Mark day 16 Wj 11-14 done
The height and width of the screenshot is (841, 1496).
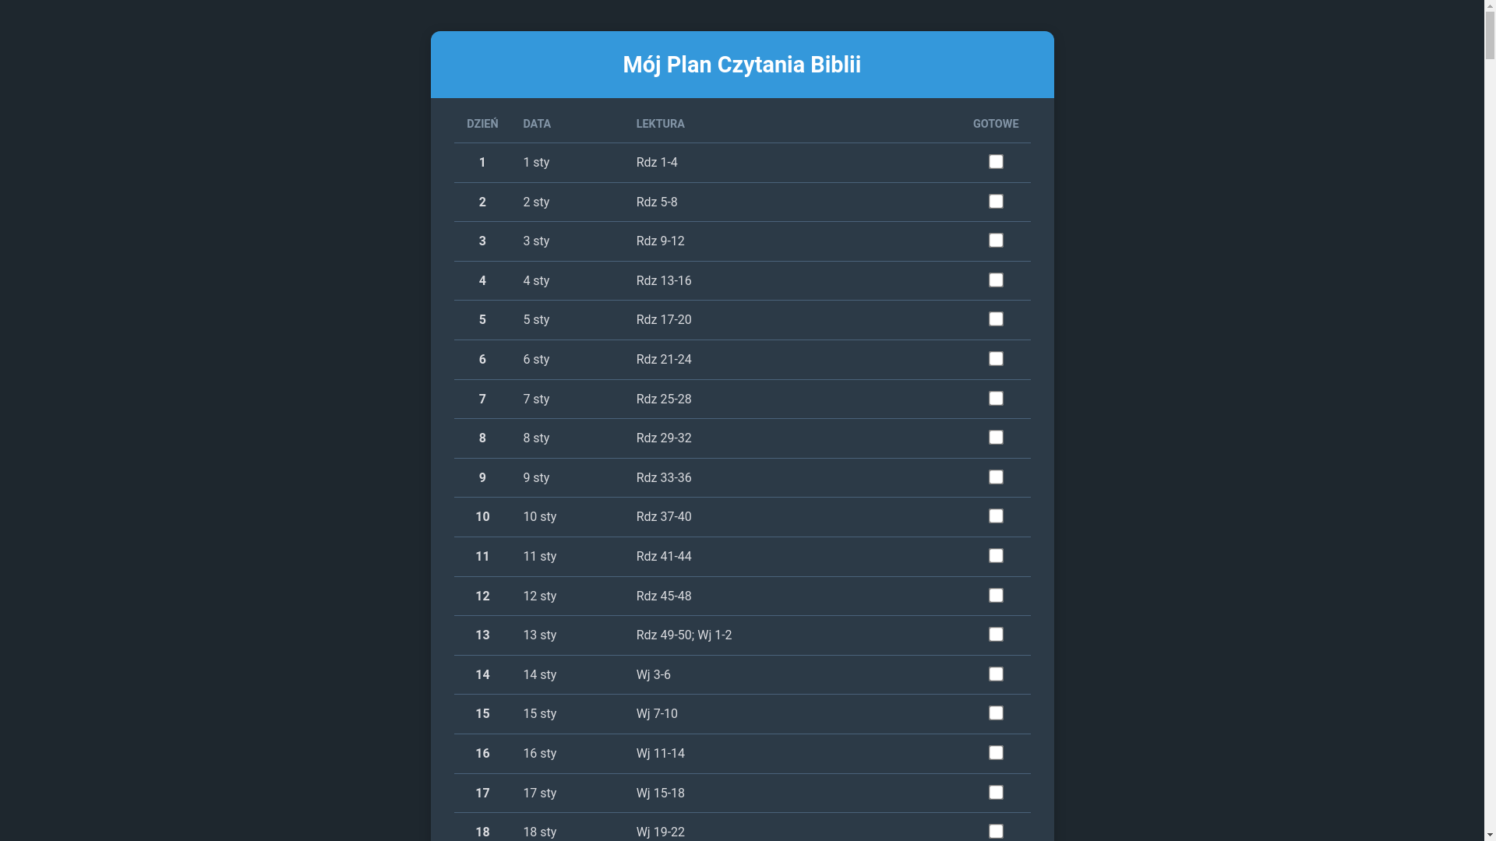point(996,753)
